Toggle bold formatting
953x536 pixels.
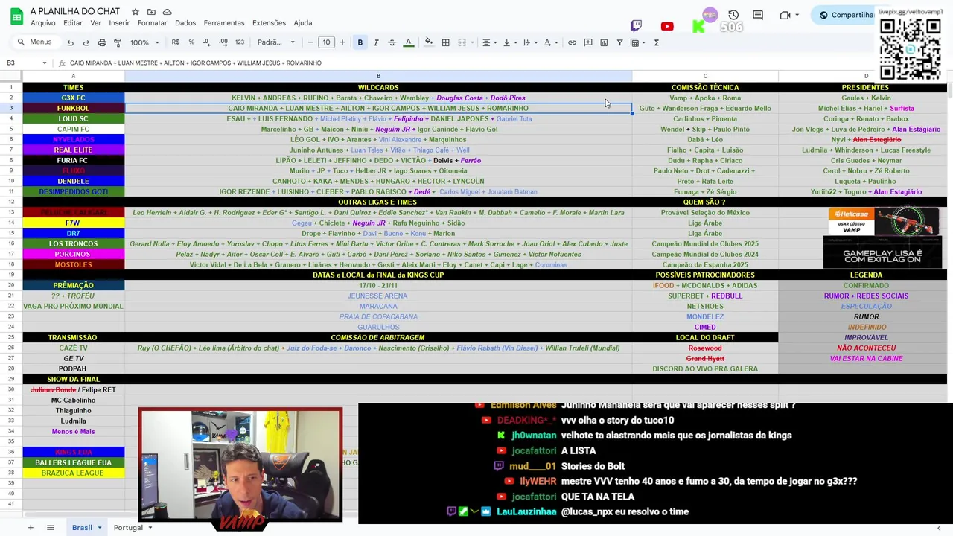pos(360,42)
